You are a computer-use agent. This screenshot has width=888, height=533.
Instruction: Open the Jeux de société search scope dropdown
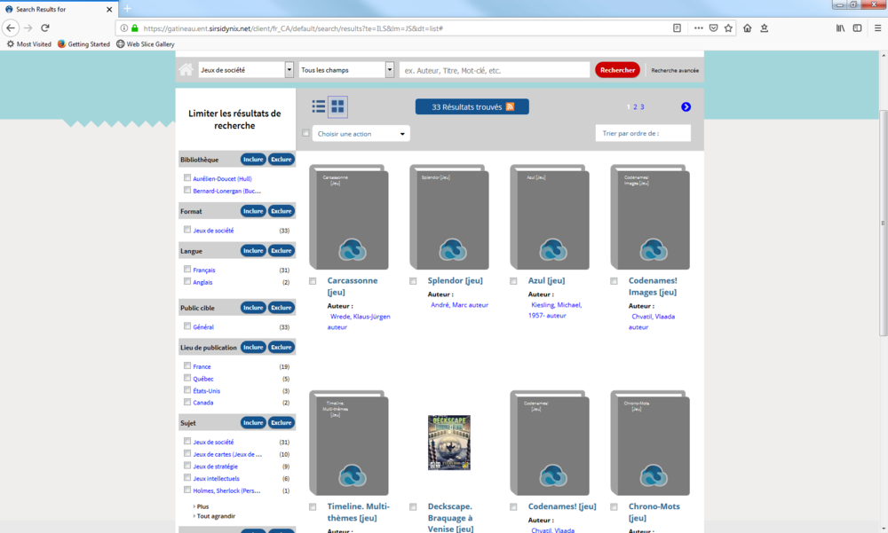click(x=246, y=69)
